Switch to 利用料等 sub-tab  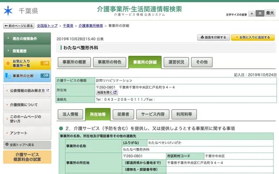(x=184, y=114)
